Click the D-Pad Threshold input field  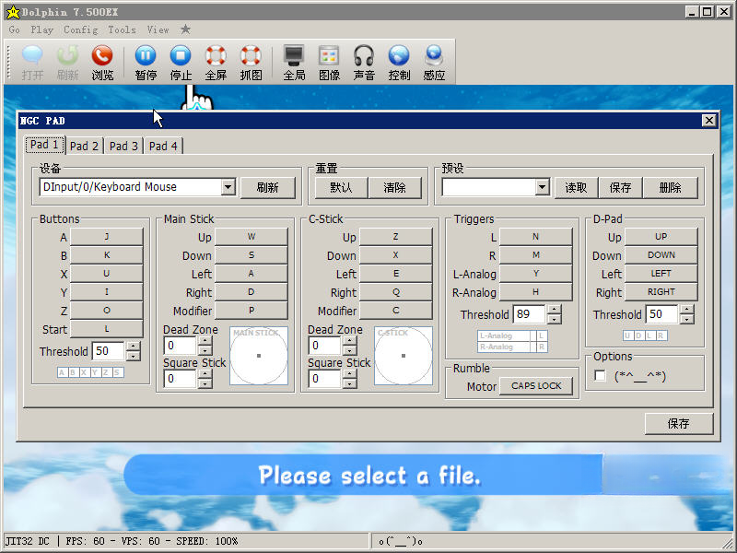[x=662, y=314]
